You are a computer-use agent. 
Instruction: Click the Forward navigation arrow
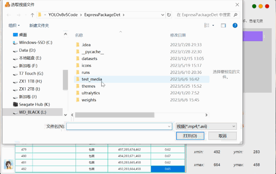pos(19,15)
